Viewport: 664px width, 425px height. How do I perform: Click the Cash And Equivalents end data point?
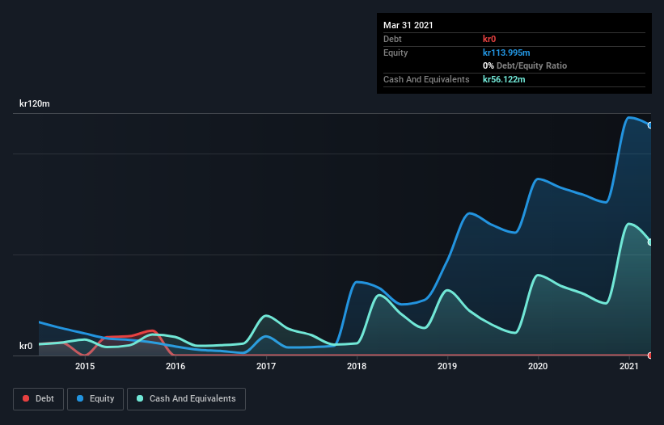(x=650, y=242)
